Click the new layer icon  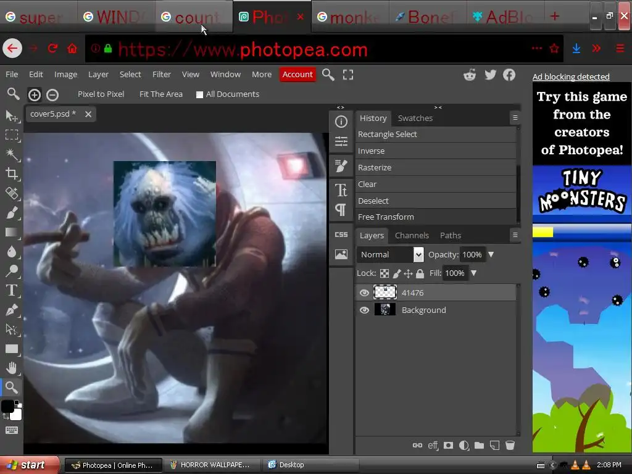tap(494, 445)
